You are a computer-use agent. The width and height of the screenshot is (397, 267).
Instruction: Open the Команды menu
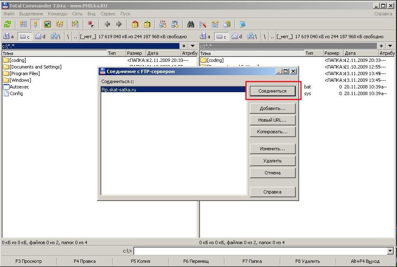tap(57, 14)
